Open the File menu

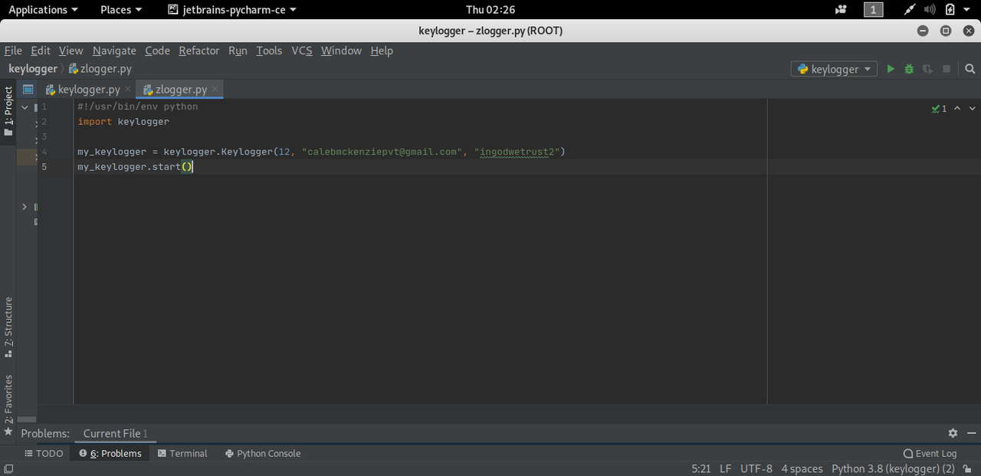(13, 51)
